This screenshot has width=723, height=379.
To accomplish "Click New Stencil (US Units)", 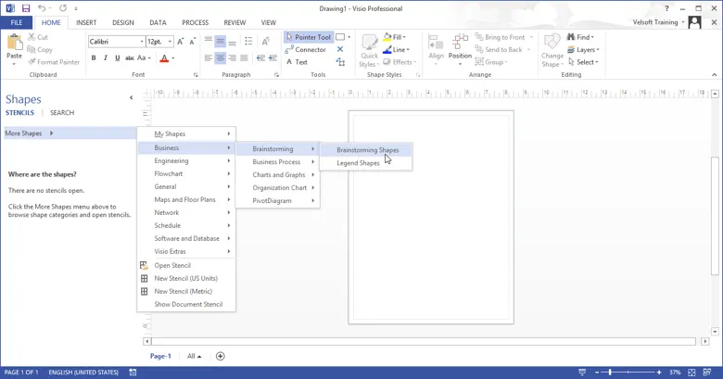I will point(186,278).
